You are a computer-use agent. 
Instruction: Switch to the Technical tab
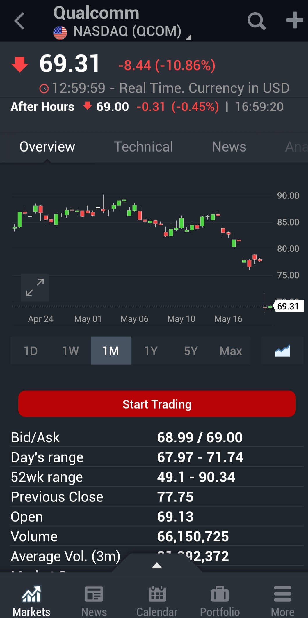tap(143, 147)
